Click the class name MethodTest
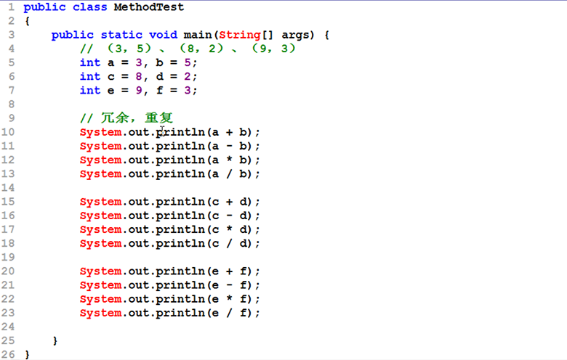The image size is (567, 360). [150, 7]
